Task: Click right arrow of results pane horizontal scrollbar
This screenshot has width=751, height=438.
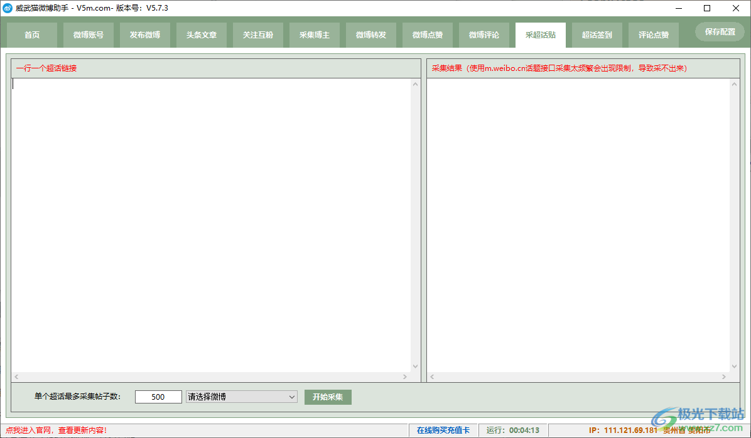Action: click(724, 377)
